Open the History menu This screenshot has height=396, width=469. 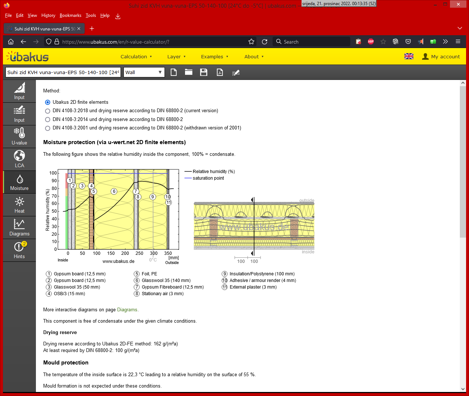pos(48,15)
